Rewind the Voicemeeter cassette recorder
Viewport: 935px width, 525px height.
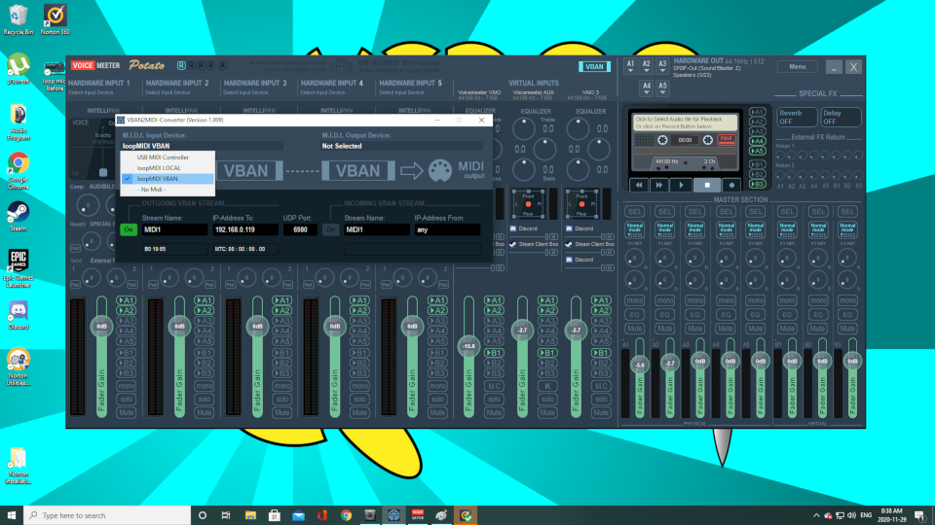(x=639, y=185)
